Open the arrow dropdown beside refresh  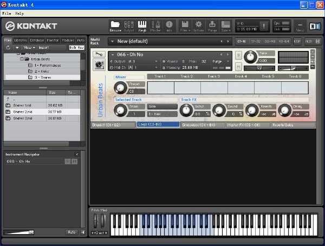click(17, 48)
